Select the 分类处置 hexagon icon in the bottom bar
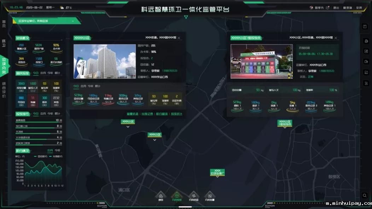 (210, 196)
